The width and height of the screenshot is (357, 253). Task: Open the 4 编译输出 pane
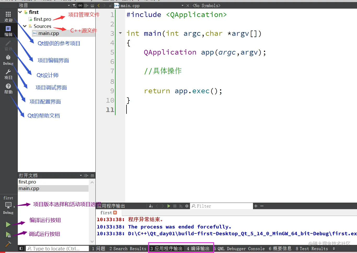tap(198, 249)
